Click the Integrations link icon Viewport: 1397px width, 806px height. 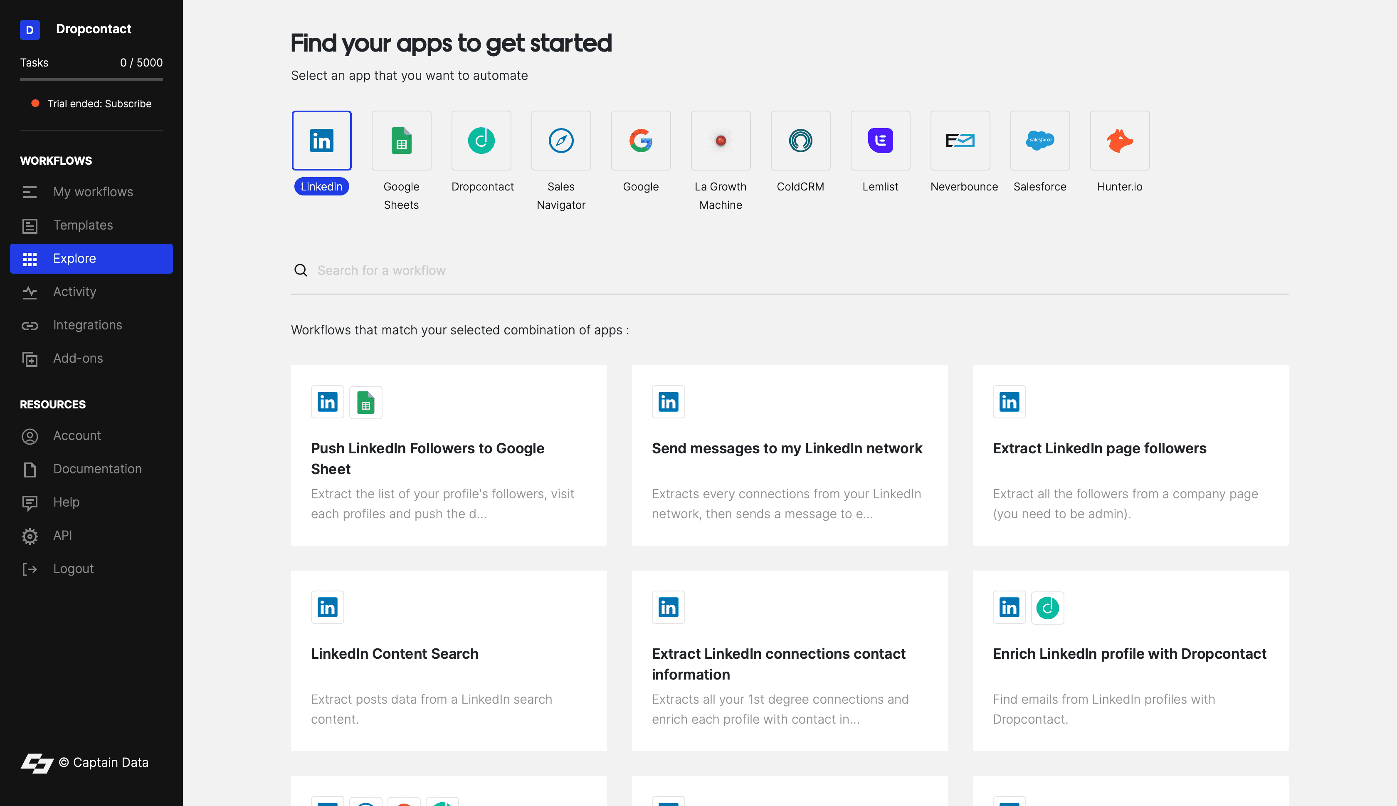(x=30, y=326)
